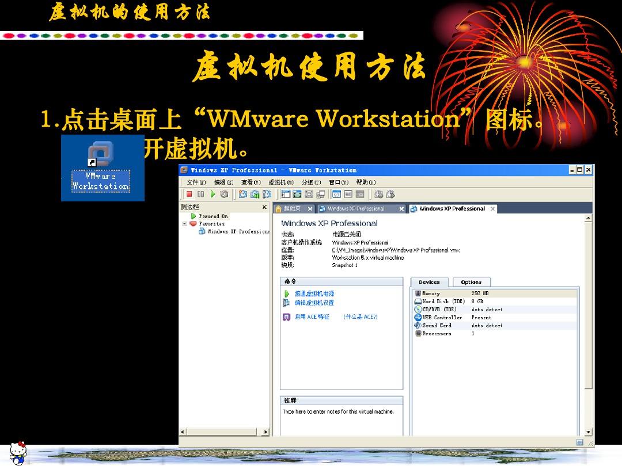Click the VMware title bar application icon
Screen dimensions: 622x466
click(184, 170)
